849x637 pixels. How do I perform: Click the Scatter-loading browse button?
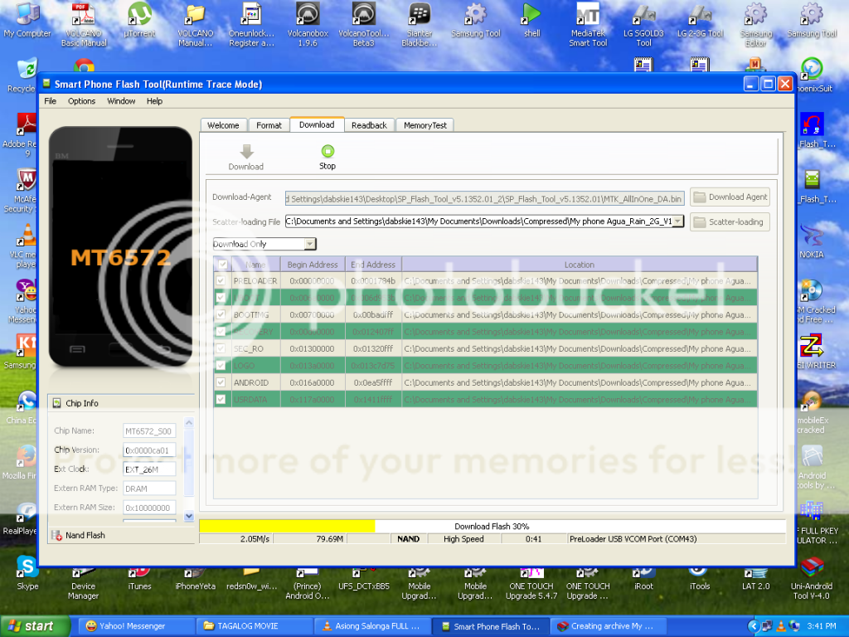[x=730, y=222]
